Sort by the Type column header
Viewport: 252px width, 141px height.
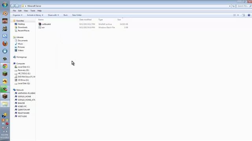pos(101,20)
